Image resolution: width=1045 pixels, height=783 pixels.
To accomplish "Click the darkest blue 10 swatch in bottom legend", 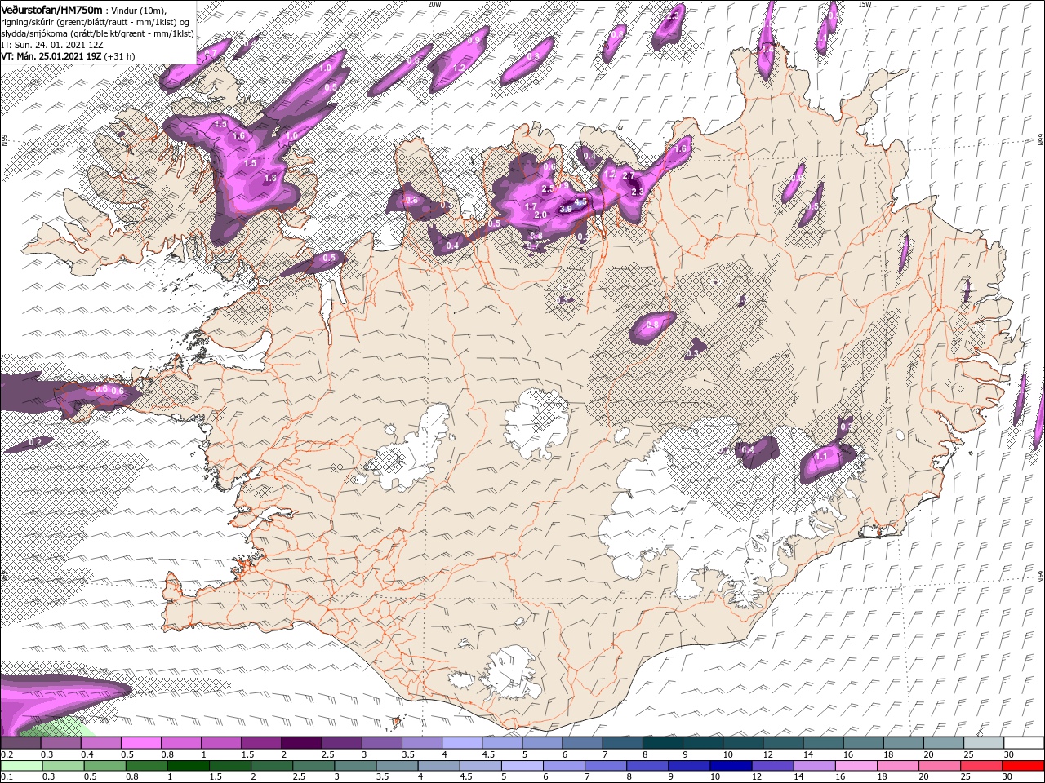I will [729, 766].
